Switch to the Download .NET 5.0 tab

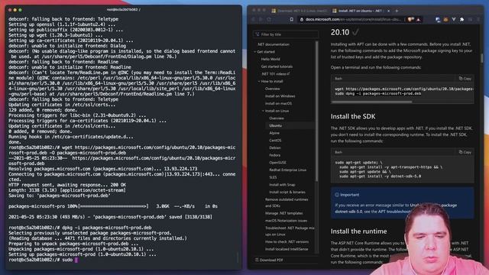coord(299,11)
